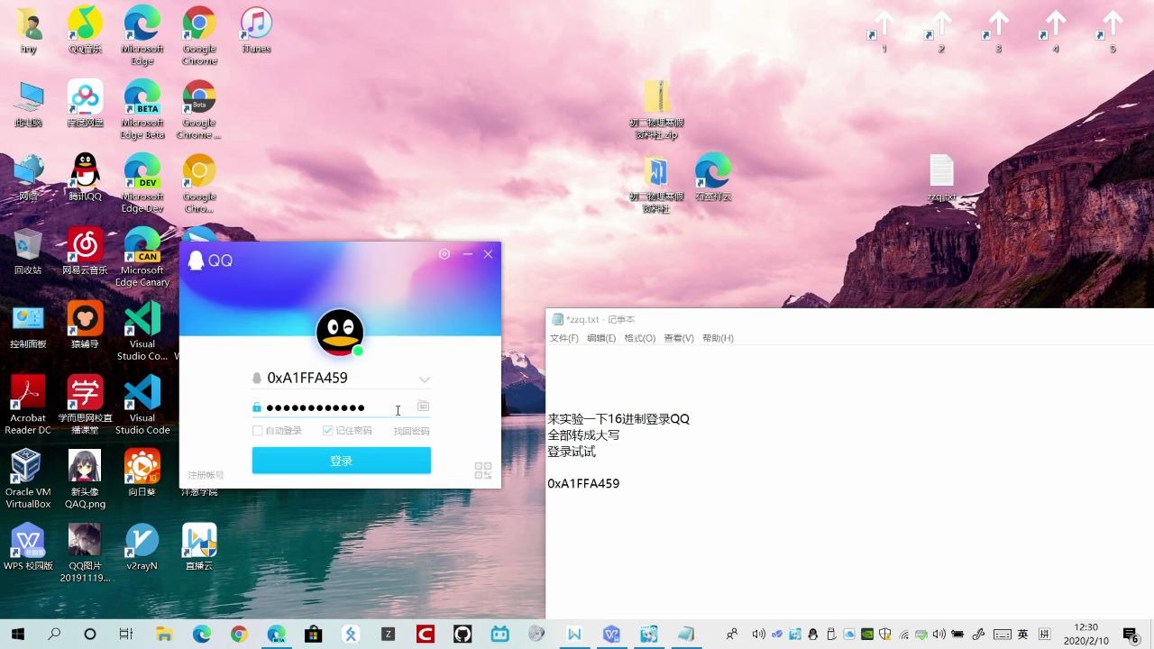Open Notepad View menu
Screen dimensions: 1154x649
pyautogui.click(x=679, y=338)
